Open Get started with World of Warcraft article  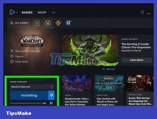107,102
